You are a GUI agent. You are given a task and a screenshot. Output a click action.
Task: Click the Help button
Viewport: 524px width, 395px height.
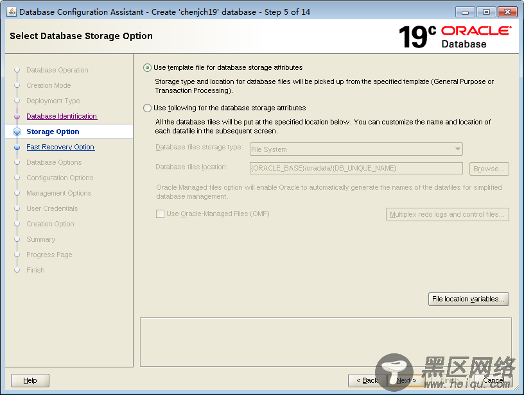[30, 380]
